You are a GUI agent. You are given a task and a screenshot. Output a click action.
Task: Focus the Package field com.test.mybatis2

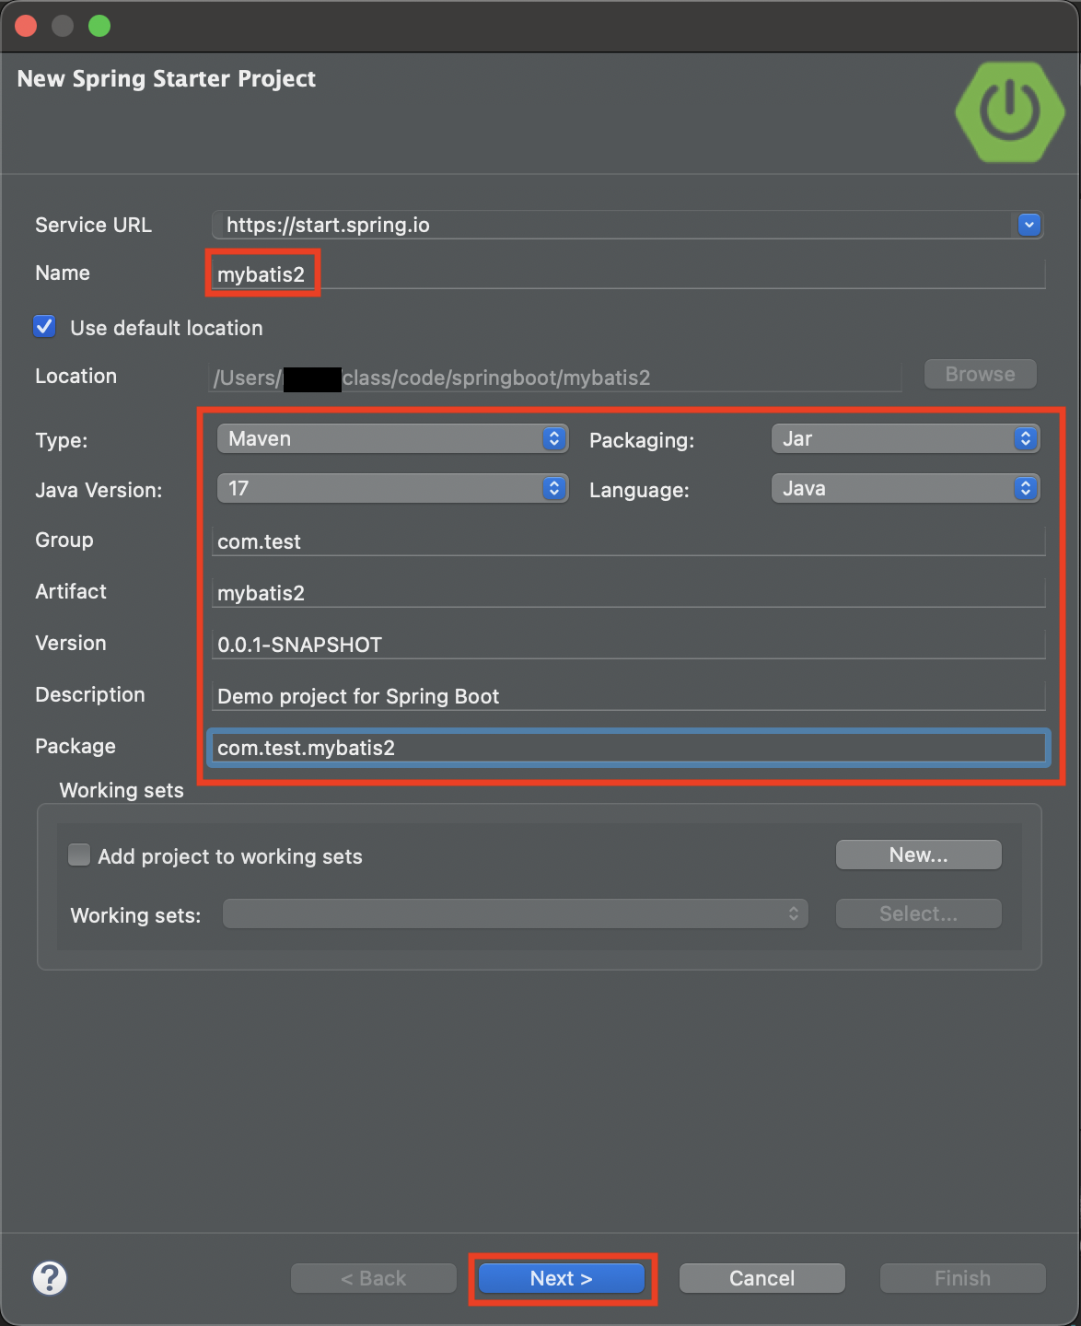pyautogui.click(x=628, y=748)
